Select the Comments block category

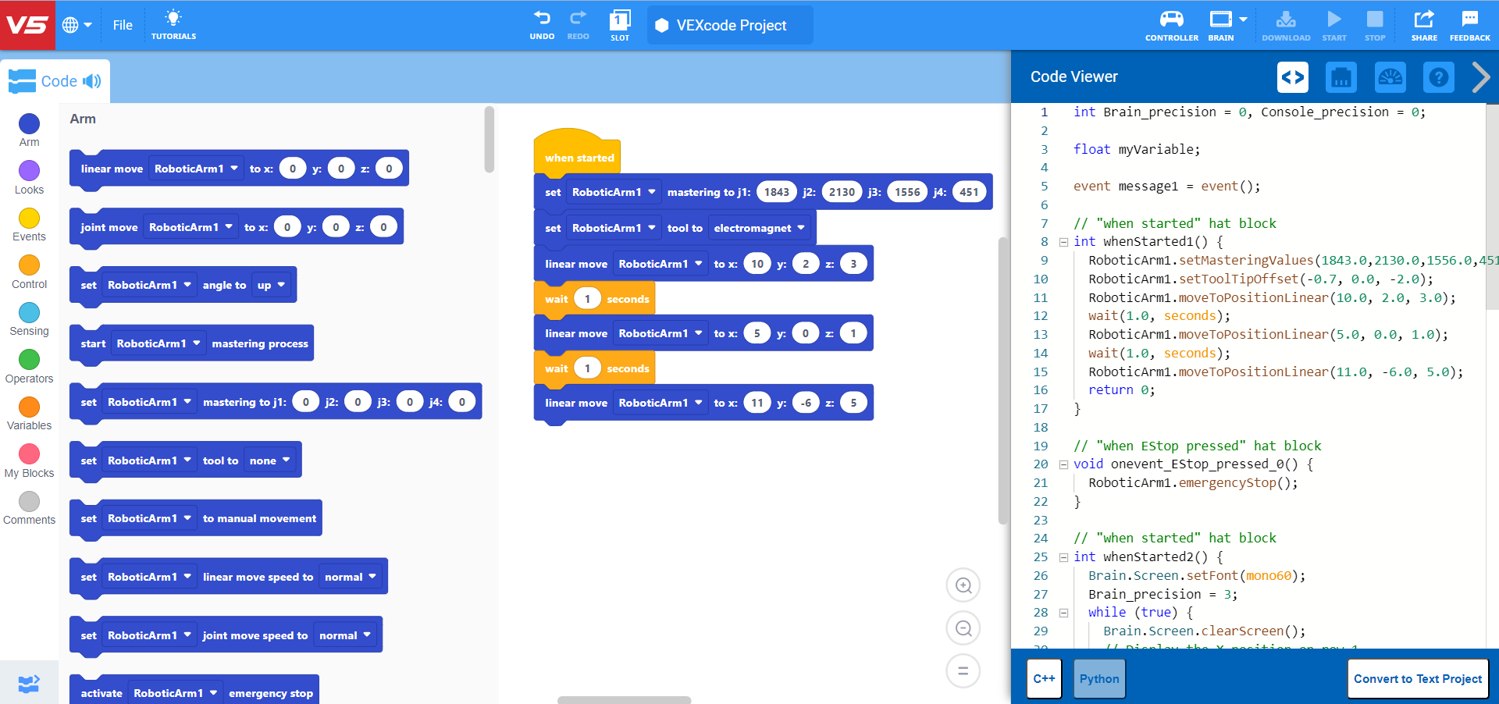point(29,508)
